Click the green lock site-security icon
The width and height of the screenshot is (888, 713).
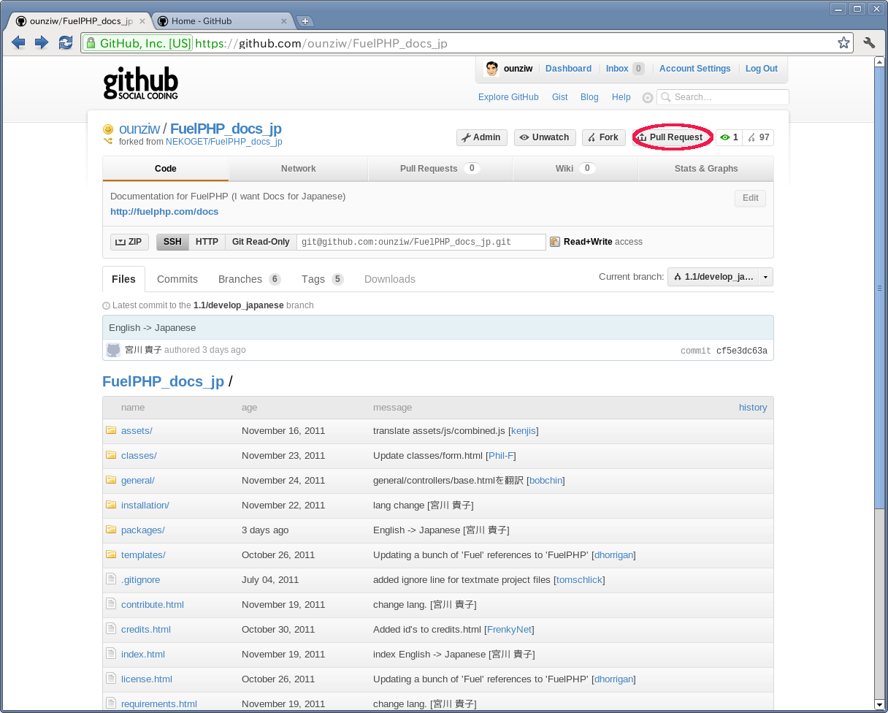[91, 43]
